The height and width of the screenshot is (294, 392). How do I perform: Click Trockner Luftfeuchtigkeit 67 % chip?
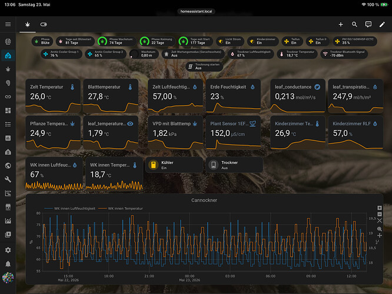[x=251, y=54]
